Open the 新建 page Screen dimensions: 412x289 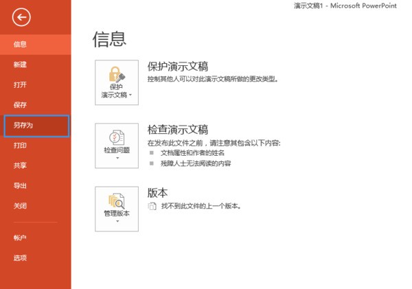(x=21, y=65)
